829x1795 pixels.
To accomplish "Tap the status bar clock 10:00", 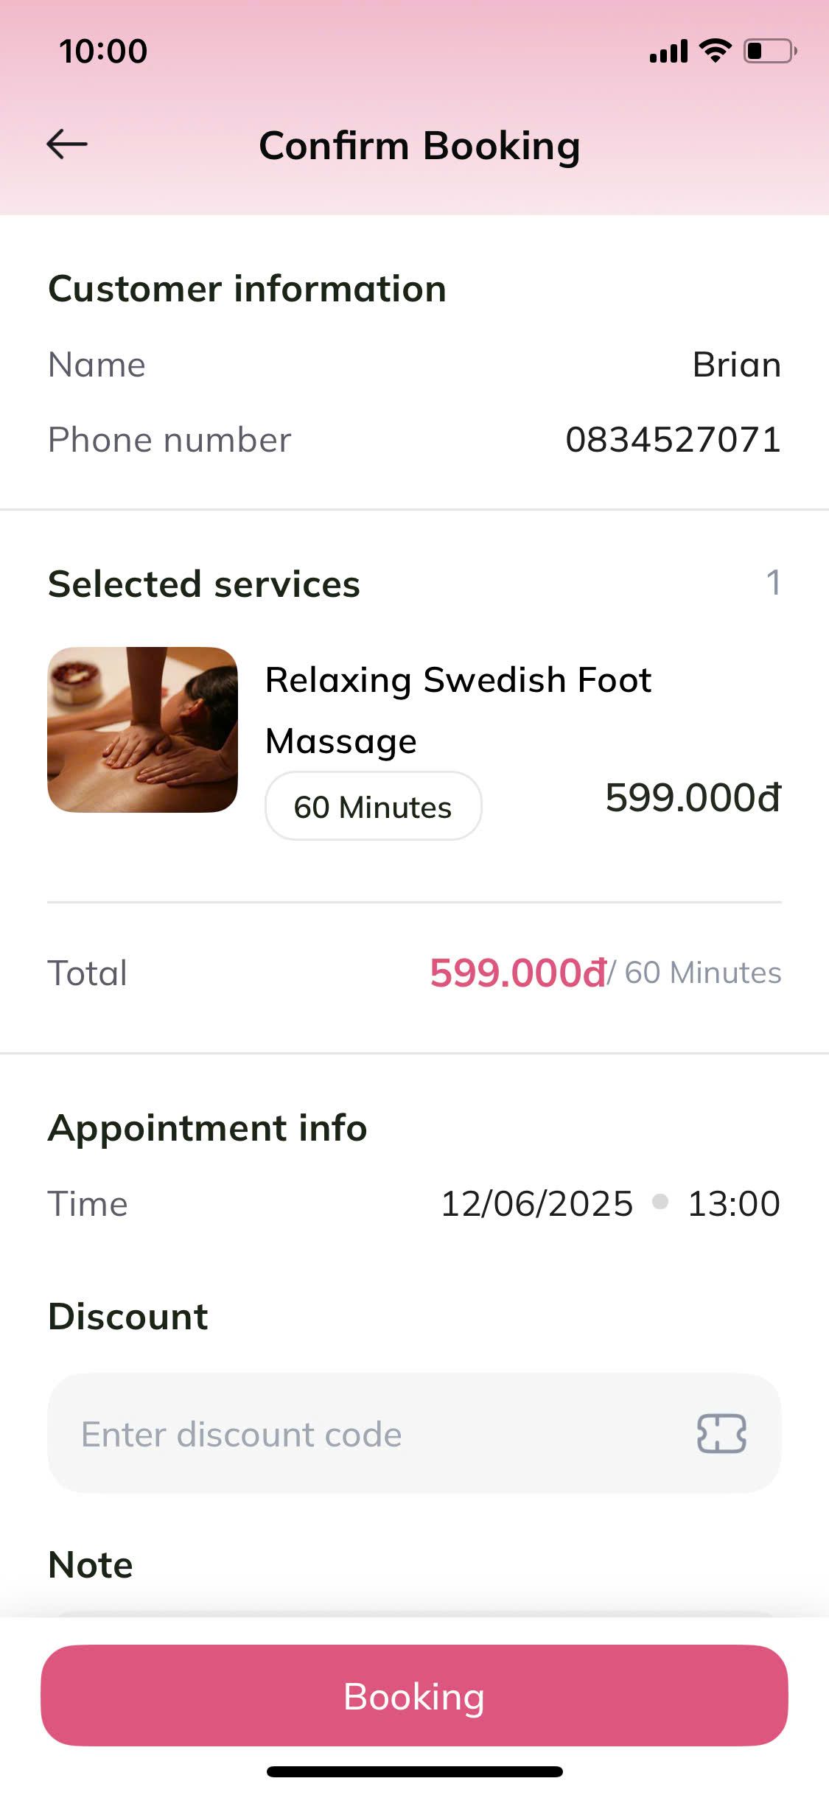I will pyautogui.click(x=103, y=51).
